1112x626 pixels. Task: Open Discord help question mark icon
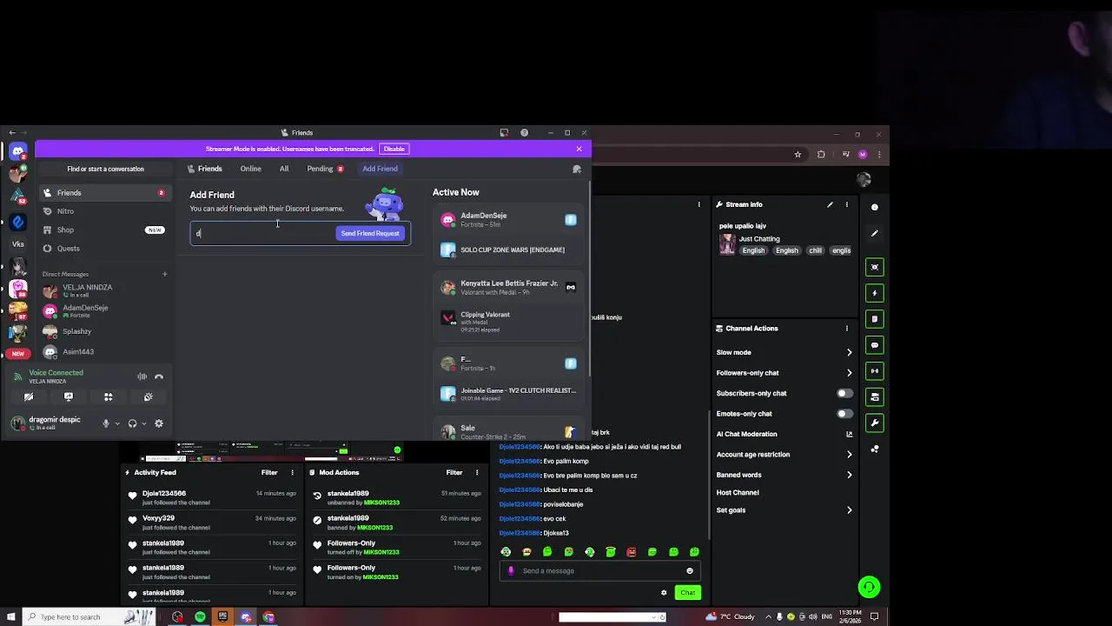pos(524,133)
